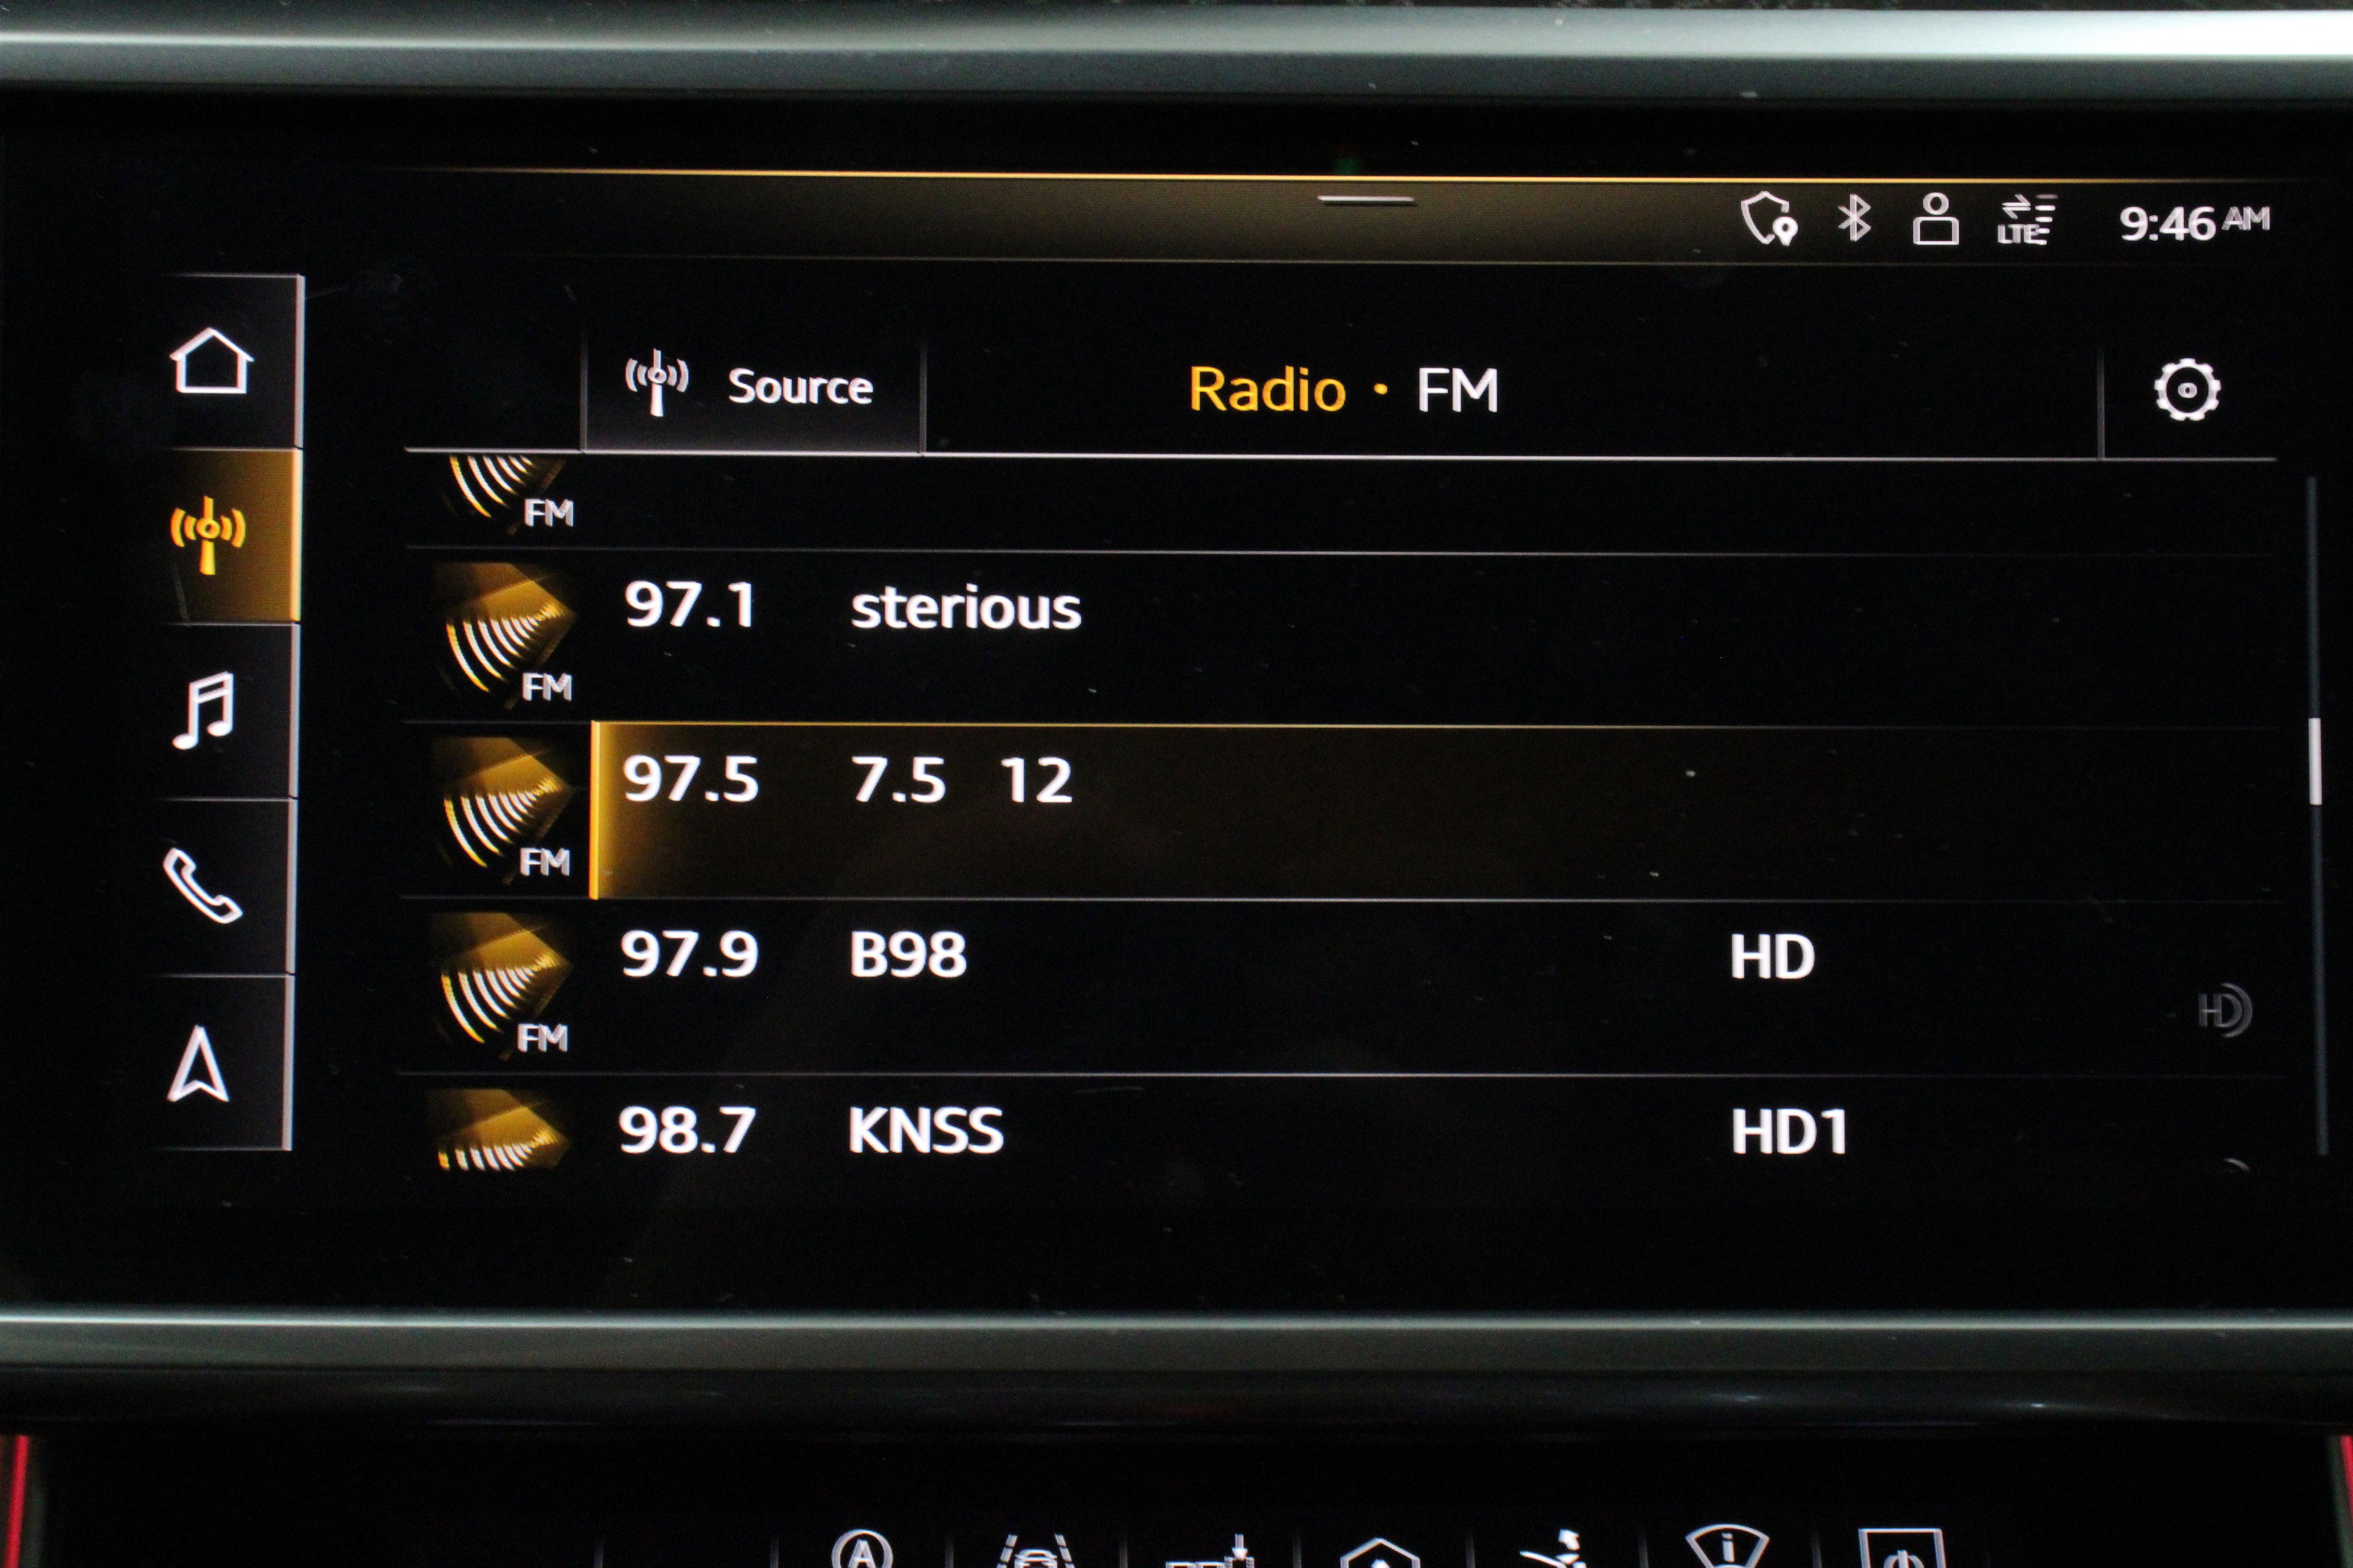This screenshot has width=2353, height=1568.
Task: Tap the Bluetooth status icon
Action: coord(1854,218)
